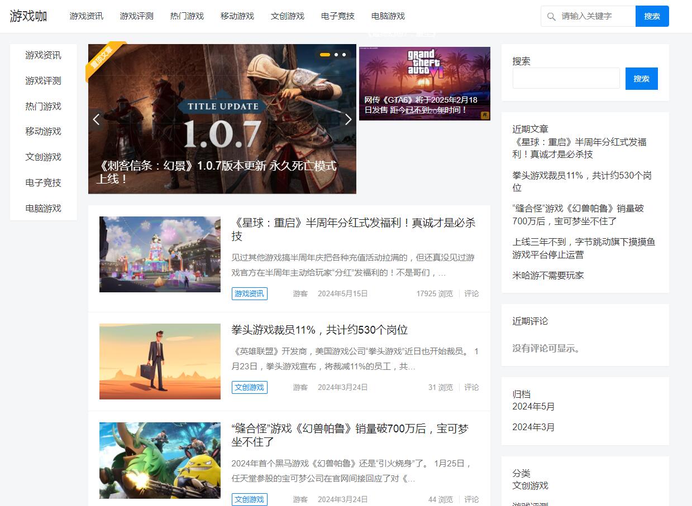Click the 44 浏览 view count
The width and height of the screenshot is (692, 506).
(441, 499)
